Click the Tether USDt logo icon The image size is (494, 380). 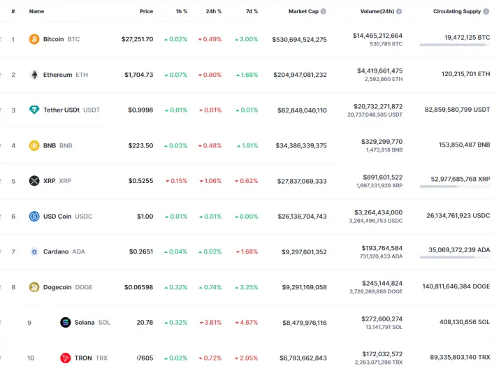pyautogui.click(x=34, y=110)
